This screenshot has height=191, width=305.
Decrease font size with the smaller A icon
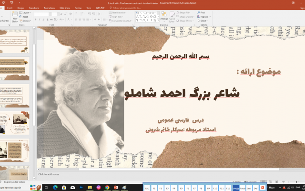pos(65,14)
